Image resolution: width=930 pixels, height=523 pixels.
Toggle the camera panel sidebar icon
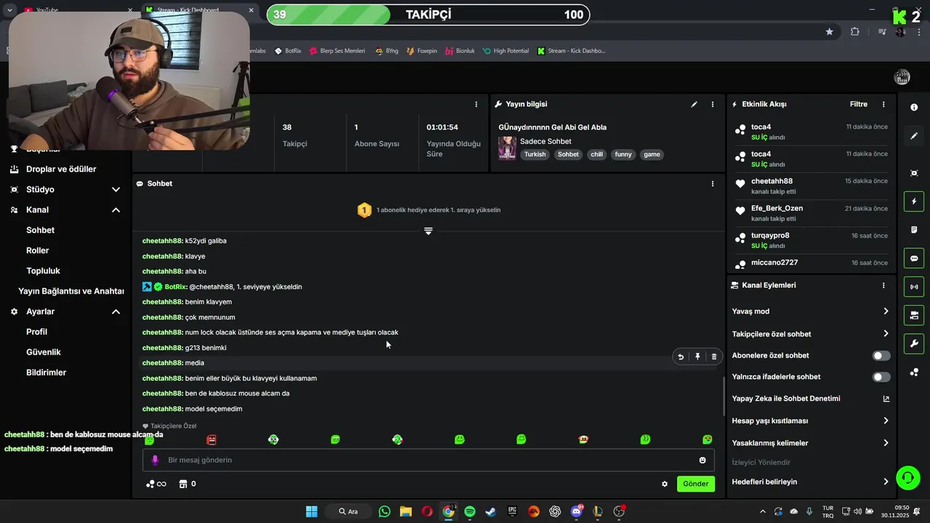coord(914,315)
